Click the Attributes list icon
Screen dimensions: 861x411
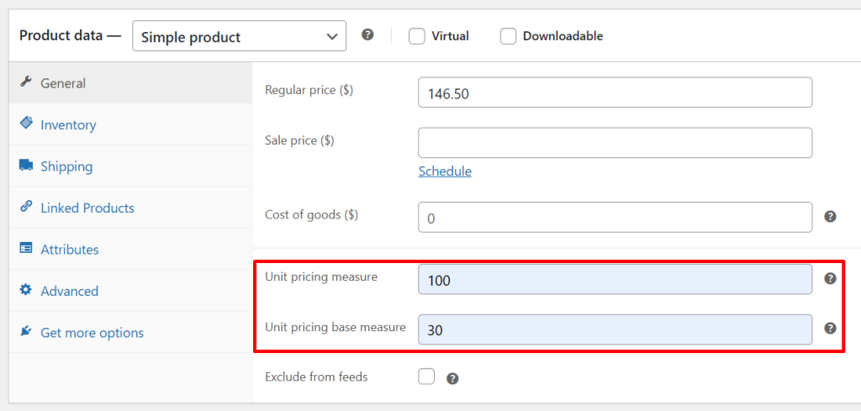25,249
